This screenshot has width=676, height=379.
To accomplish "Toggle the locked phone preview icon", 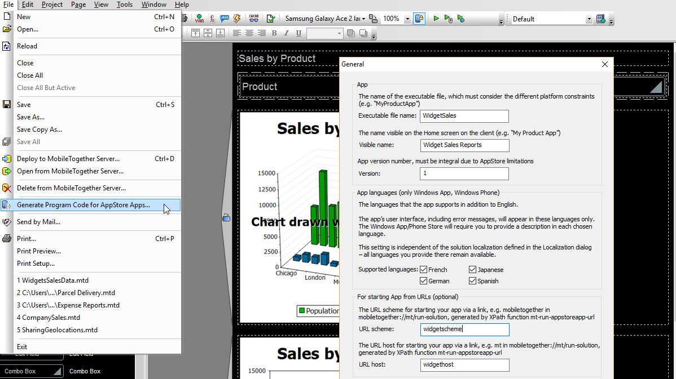I will point(419,19).
